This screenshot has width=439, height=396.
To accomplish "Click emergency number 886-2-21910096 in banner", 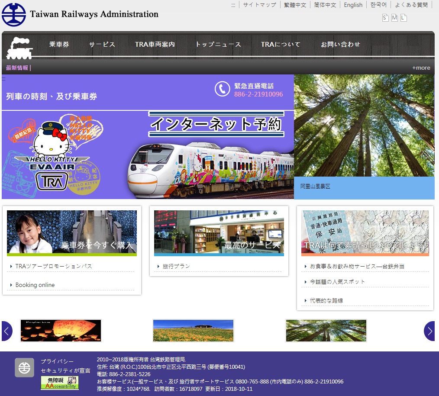I will tap(258, 94).
